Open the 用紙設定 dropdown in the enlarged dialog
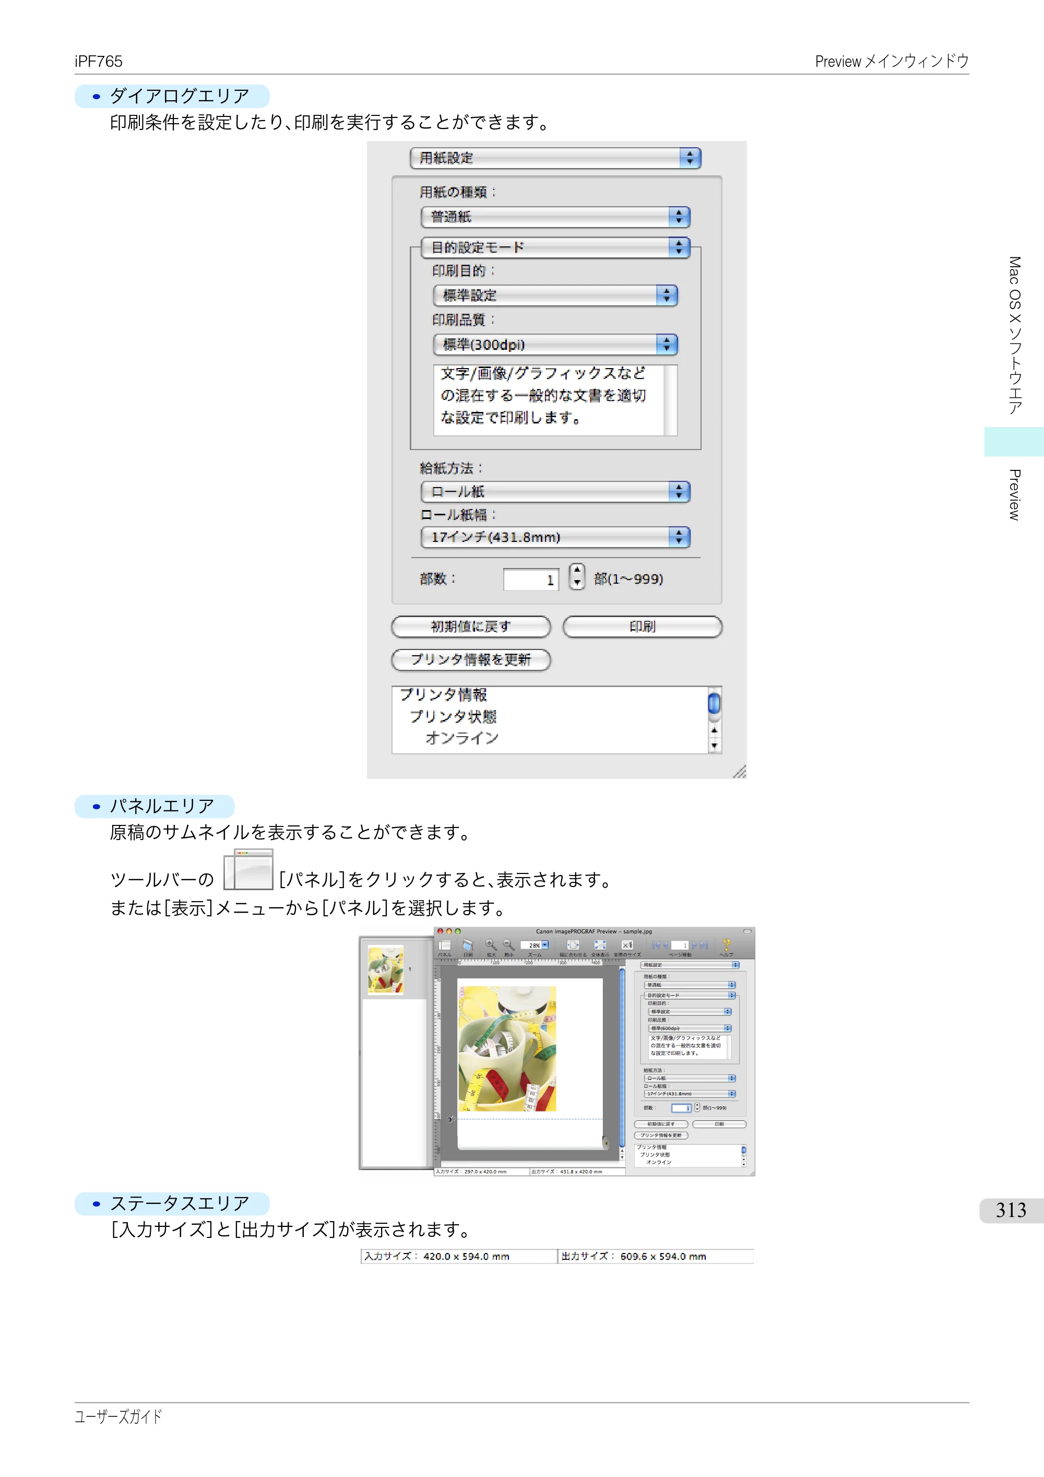This screenshot has width=1044, height=1477. pos(555,158)
